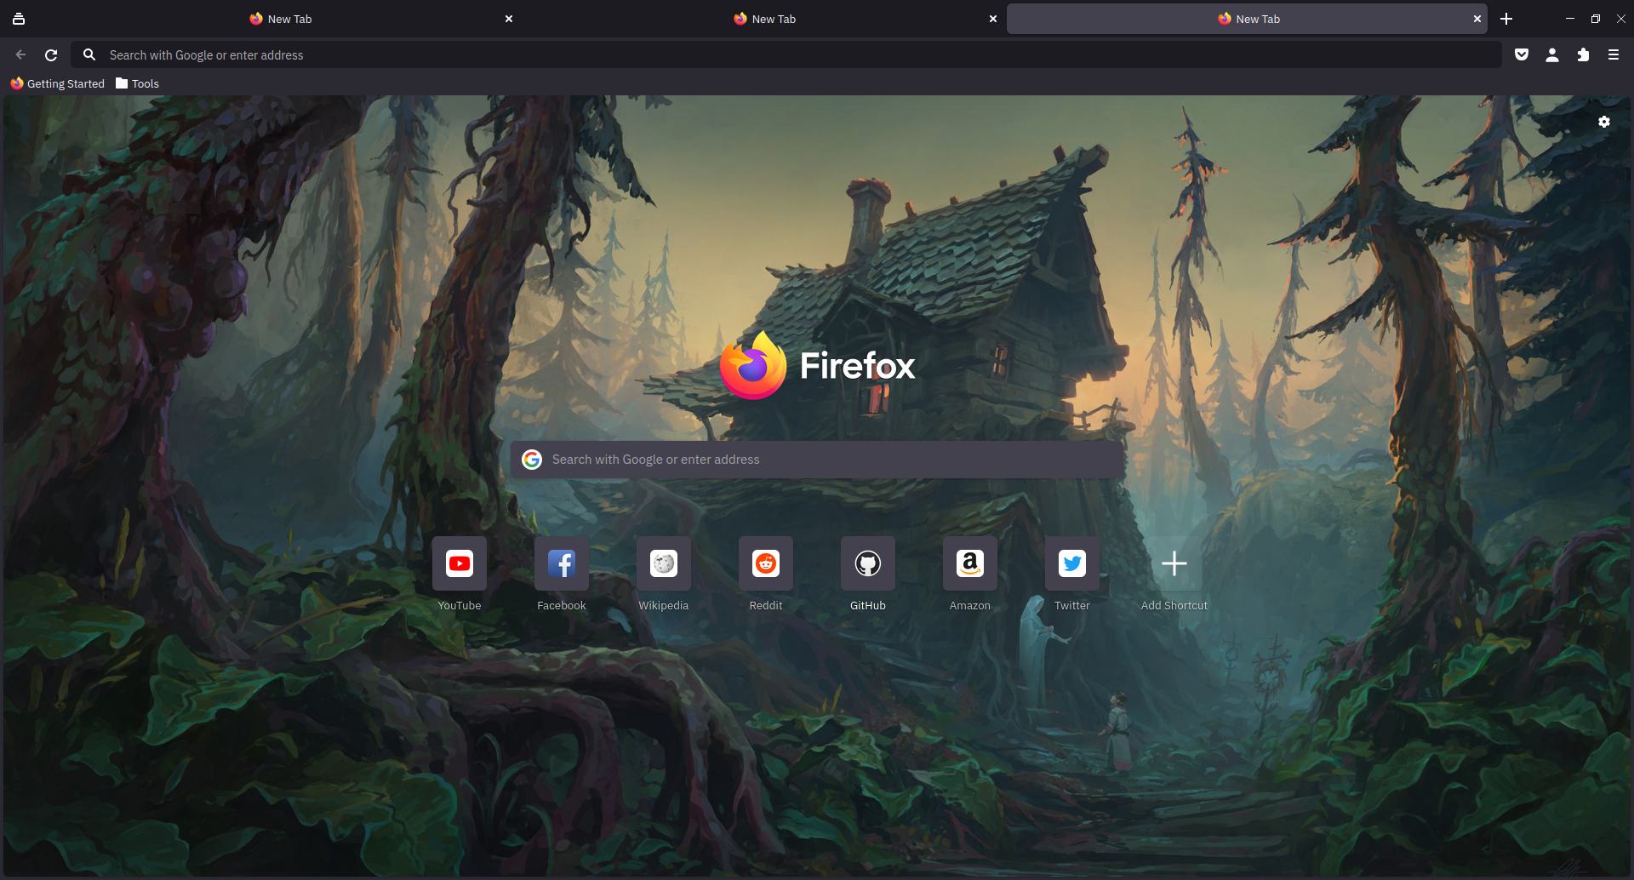Focus the address bar field

(x=787, y=54)
